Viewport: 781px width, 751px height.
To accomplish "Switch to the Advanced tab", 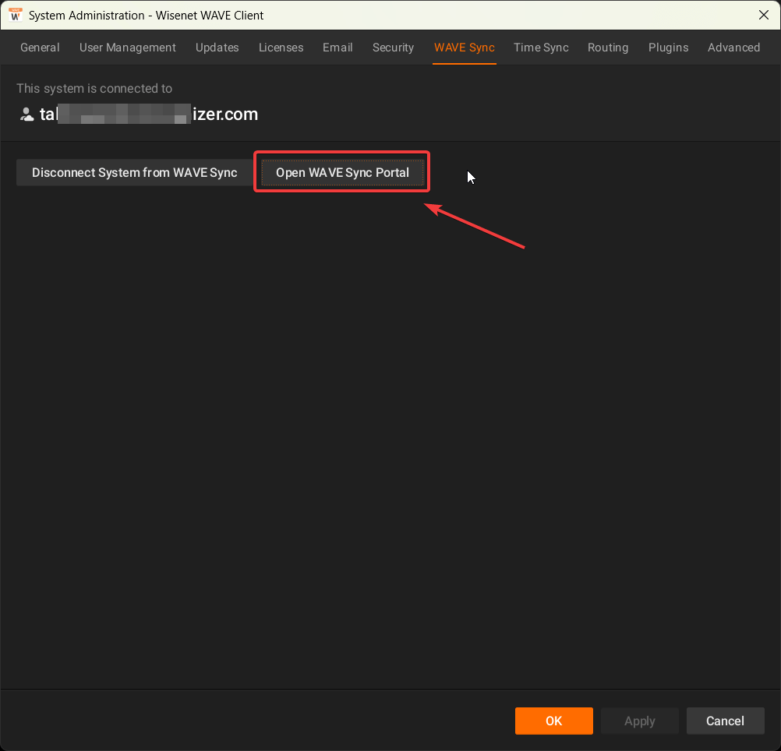I will click(733, 48).
